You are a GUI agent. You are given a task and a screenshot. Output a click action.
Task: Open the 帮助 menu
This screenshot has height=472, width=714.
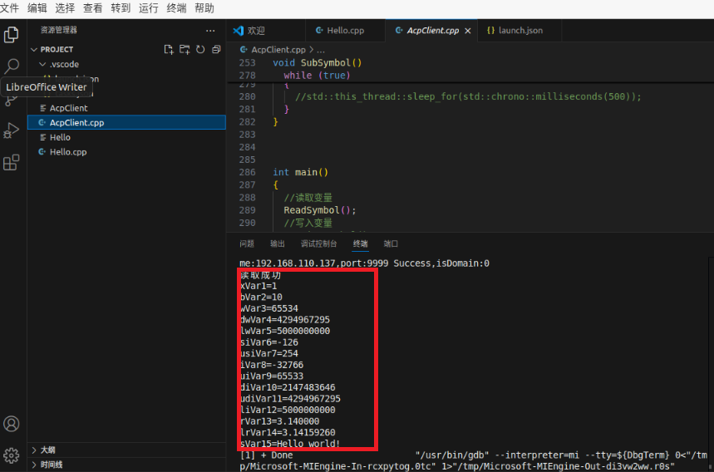[204, 8]
